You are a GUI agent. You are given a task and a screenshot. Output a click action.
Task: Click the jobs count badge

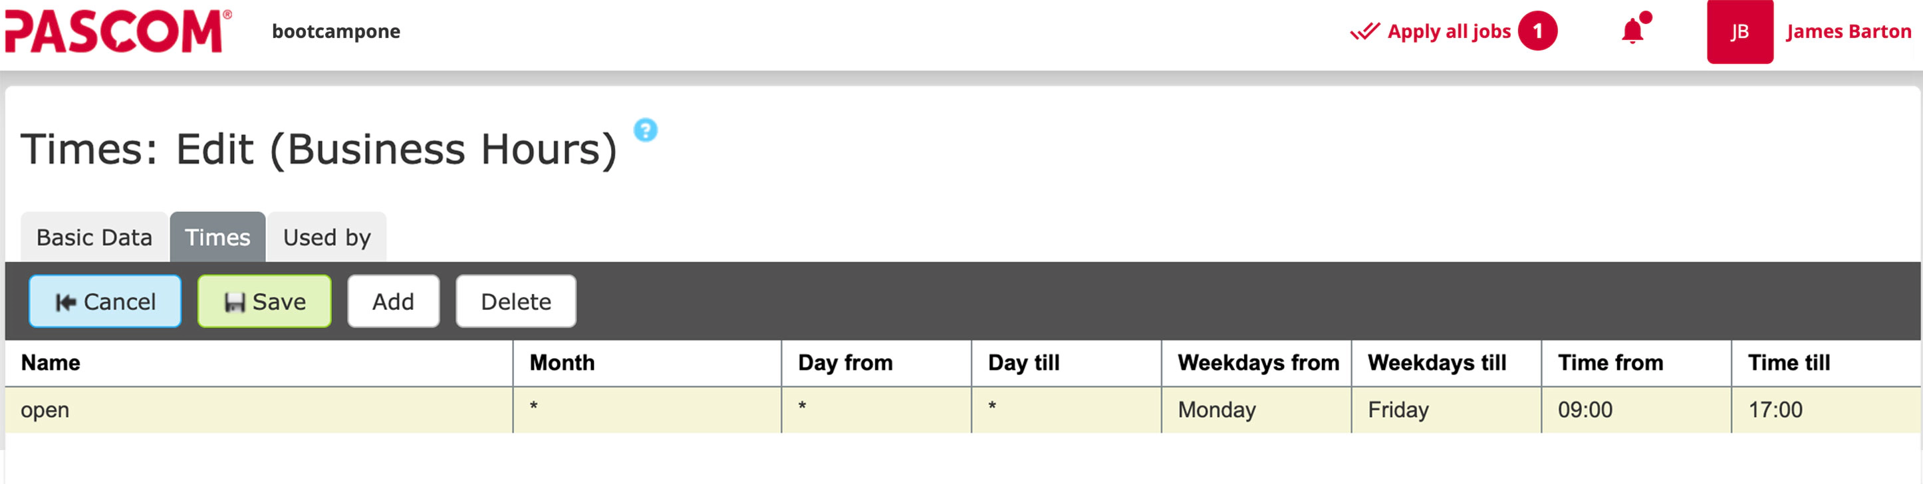1537,31
